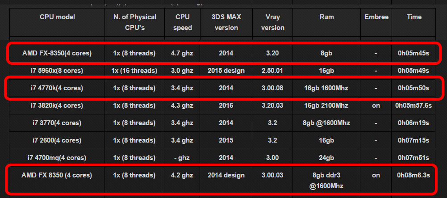Select the "i7 3770(4 cores)" cell
This screenshot has width=447, height=198.
[57, 123]
